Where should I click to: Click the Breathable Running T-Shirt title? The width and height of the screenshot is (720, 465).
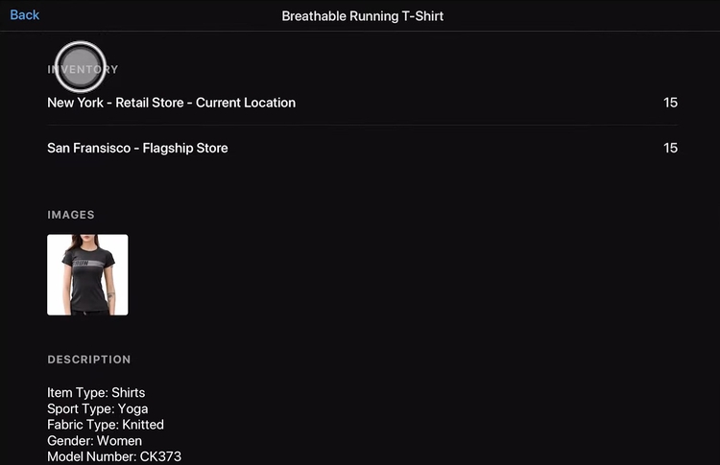[x=362, y=16]
